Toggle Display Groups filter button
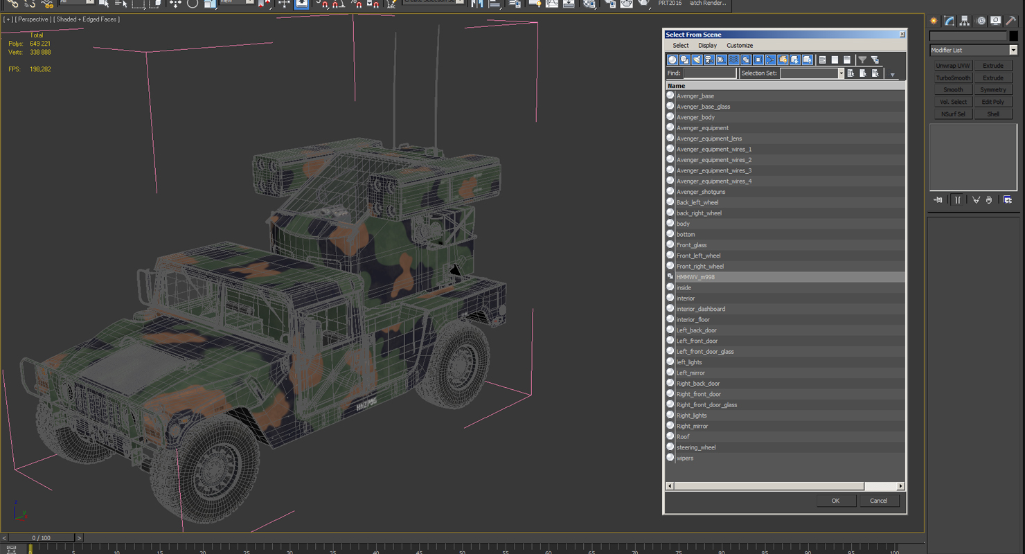 pyautogui.click(x=746, y=60)
